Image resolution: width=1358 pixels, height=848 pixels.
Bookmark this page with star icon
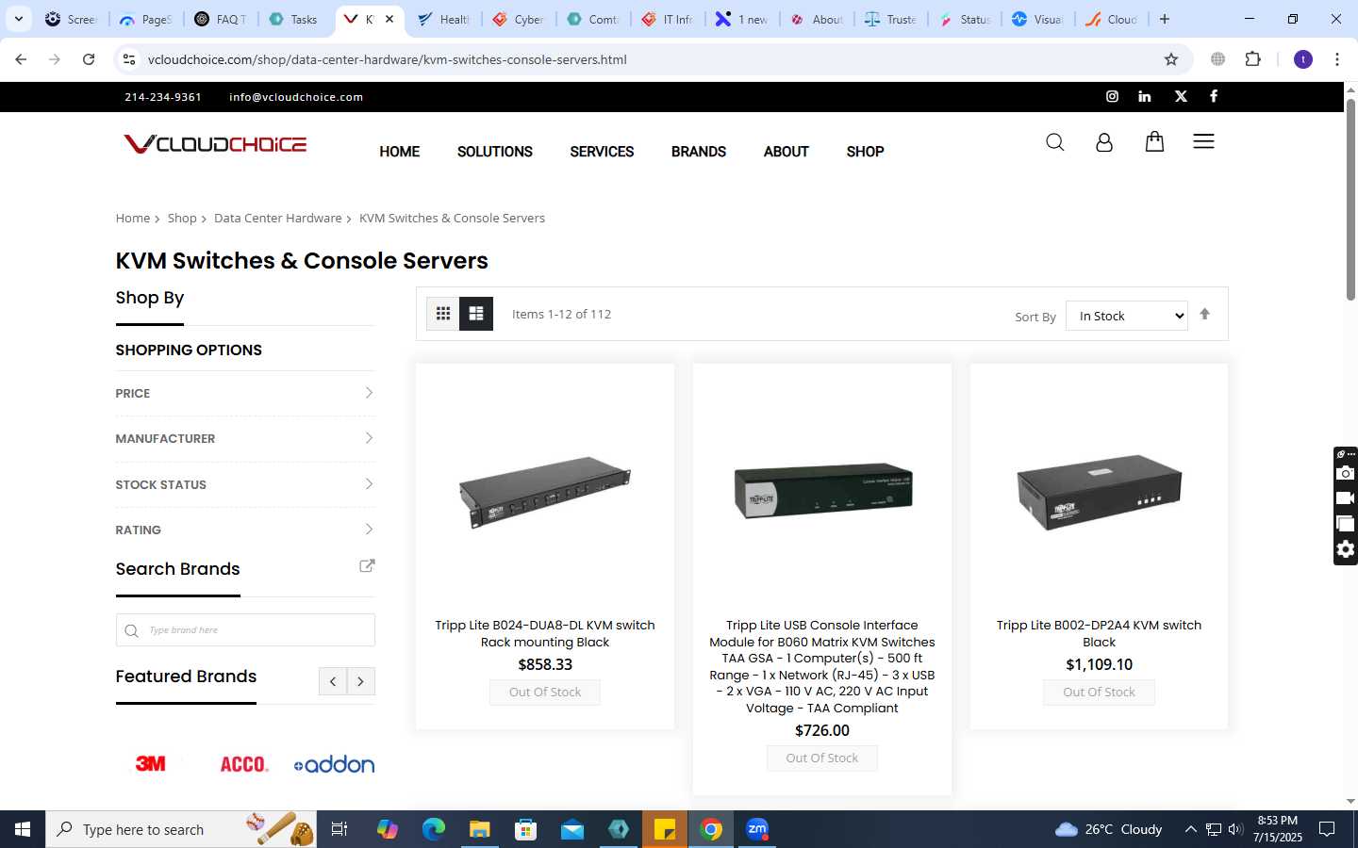pos(1171,59)
